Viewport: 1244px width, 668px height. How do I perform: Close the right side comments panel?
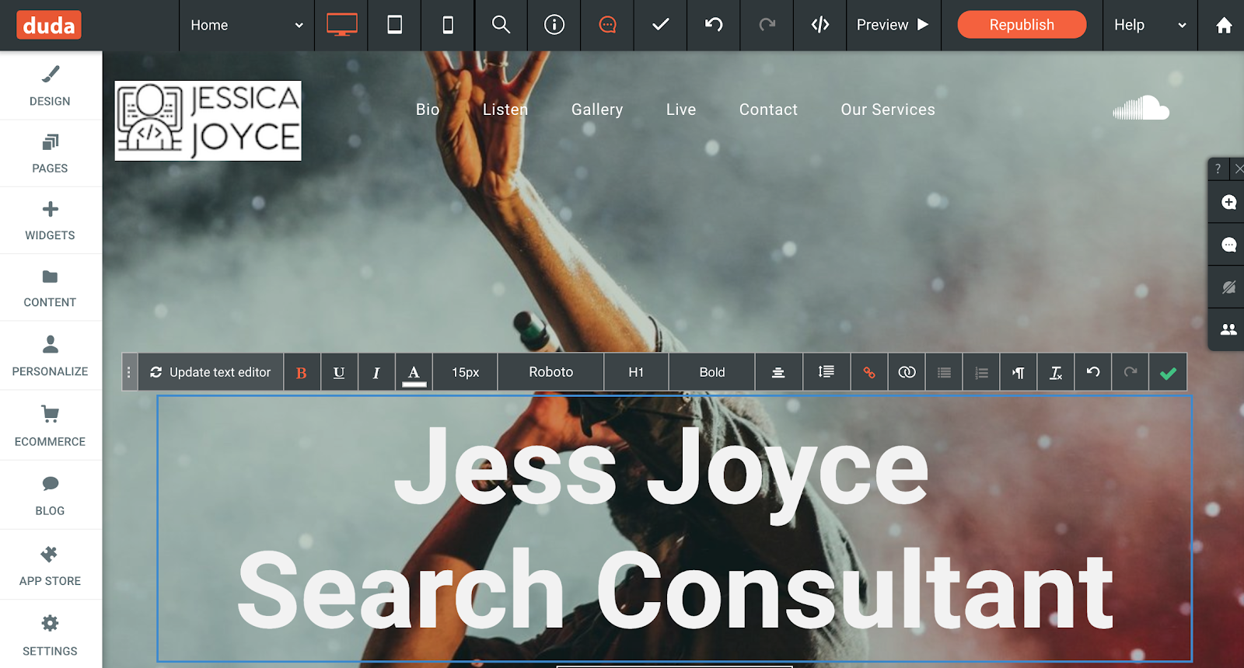click(x=1238, y=169)
